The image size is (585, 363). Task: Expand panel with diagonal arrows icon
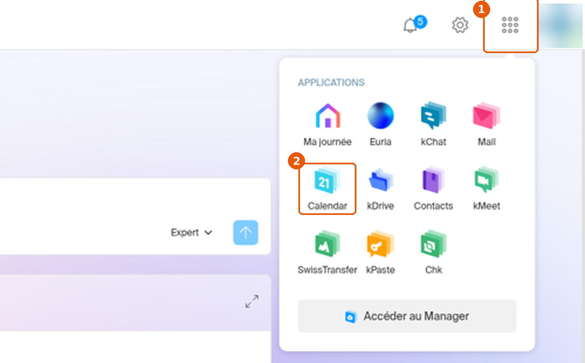252,302
